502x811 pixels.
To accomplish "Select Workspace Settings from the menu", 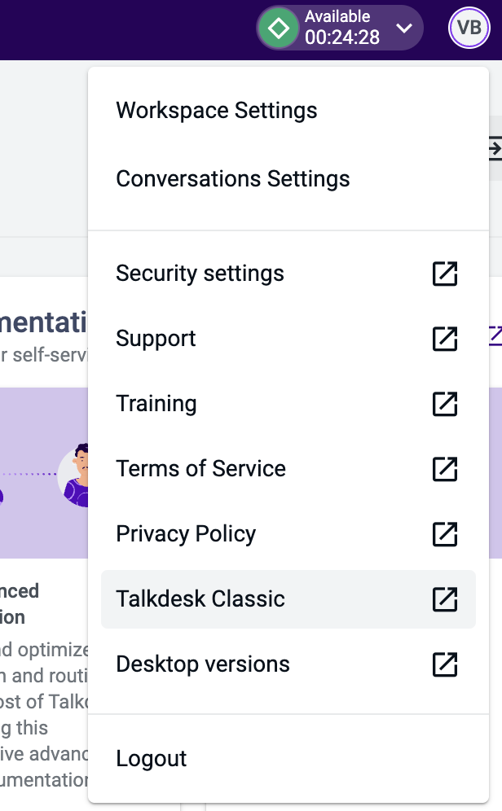I will [217, 110].
